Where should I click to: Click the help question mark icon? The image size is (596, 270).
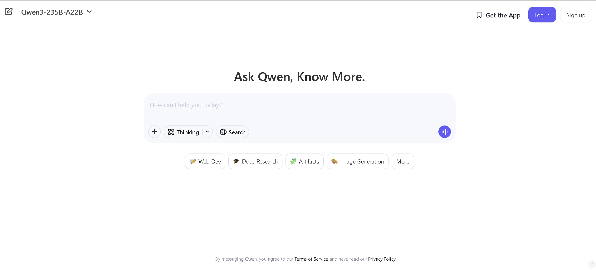[592, 264]
